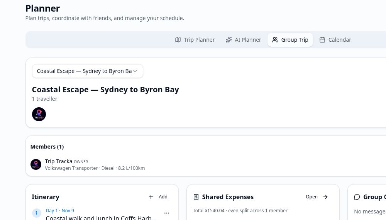Click the 1 traveller count text
Viewport: 386px width, 220px height.
[x=44, y=99]
